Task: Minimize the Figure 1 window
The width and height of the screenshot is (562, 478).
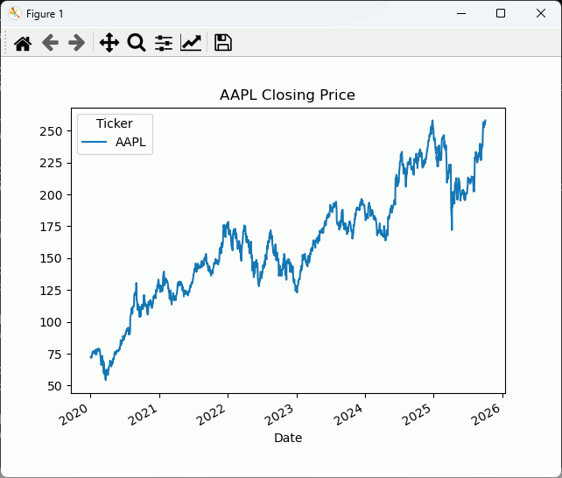Action: coord(460,13)
